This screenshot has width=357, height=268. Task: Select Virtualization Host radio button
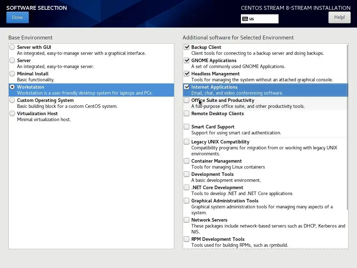tap(12, 113)
